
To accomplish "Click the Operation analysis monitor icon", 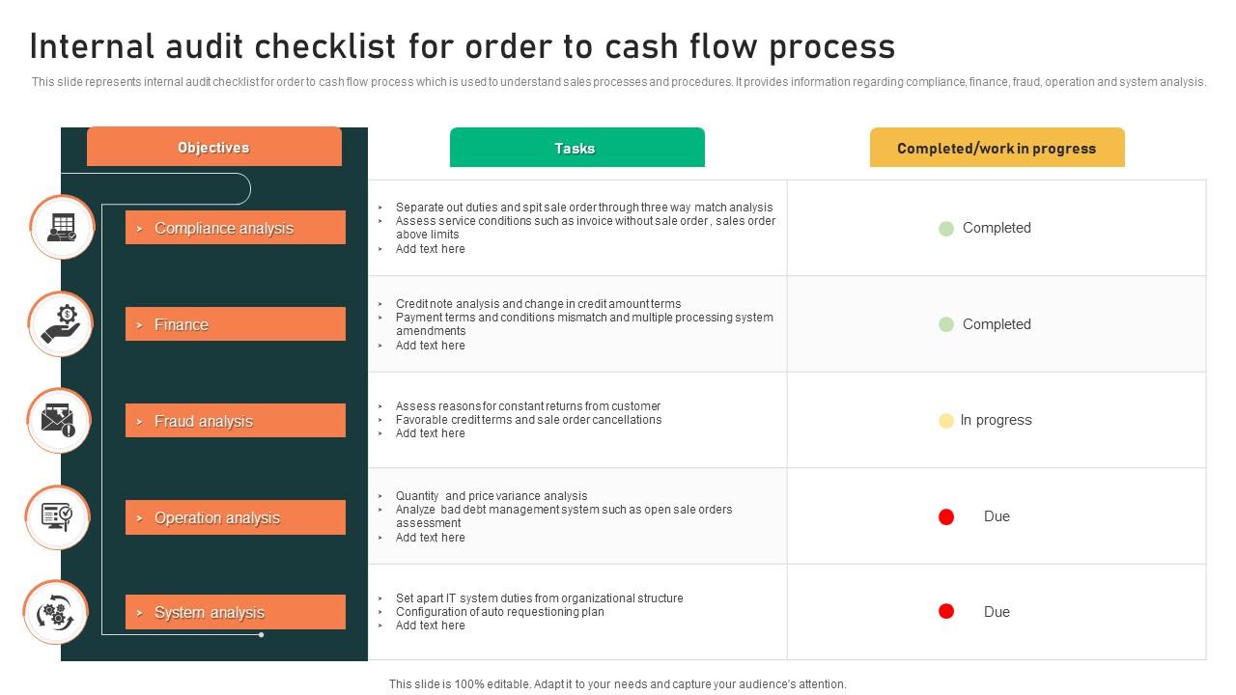I will pyautogui.click(x=58, y=516).
